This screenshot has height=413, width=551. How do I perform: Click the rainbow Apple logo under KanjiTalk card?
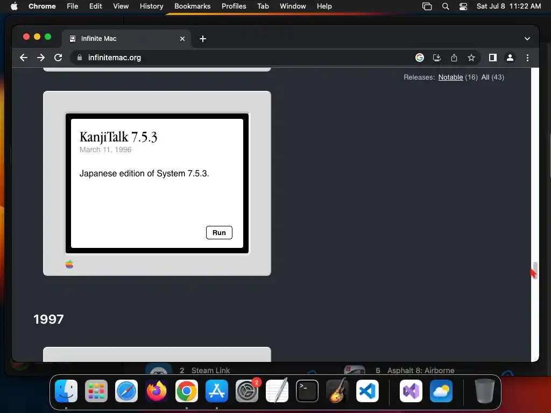[x=69, y=264]
